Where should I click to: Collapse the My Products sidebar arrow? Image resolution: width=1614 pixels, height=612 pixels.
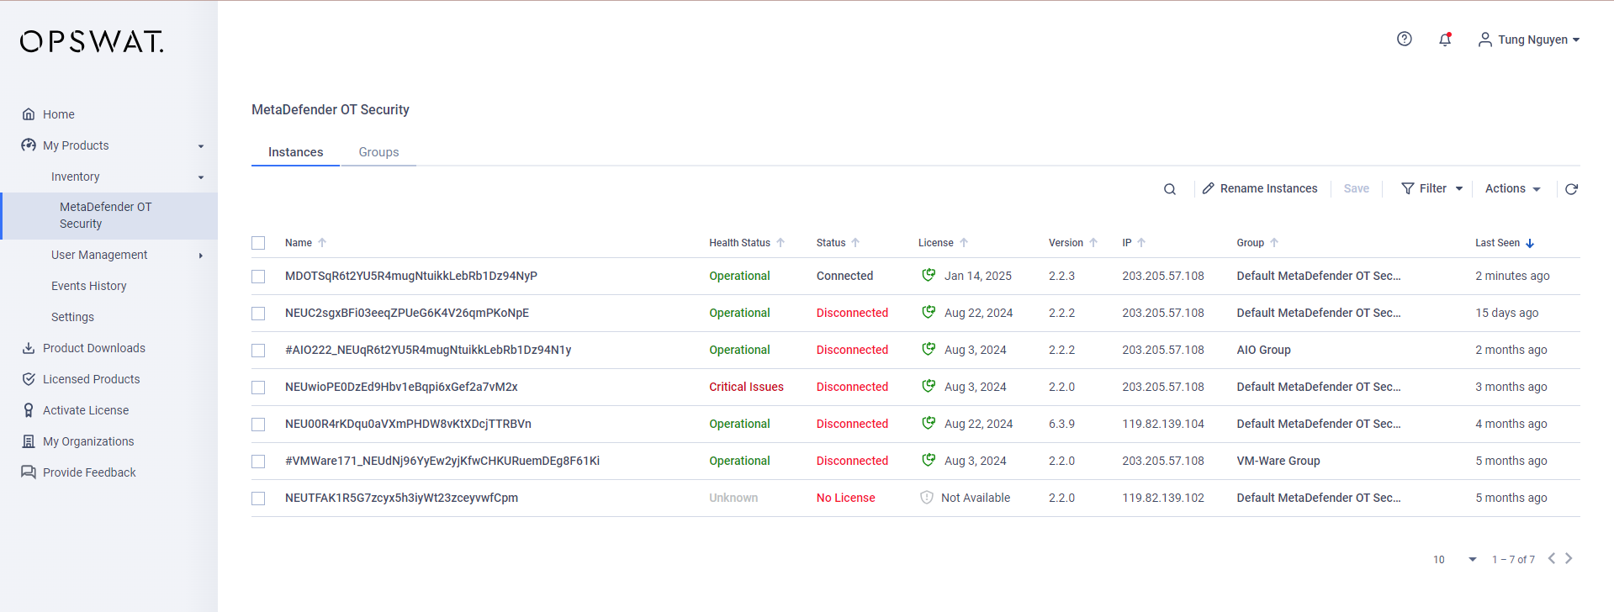coord(201,146)
